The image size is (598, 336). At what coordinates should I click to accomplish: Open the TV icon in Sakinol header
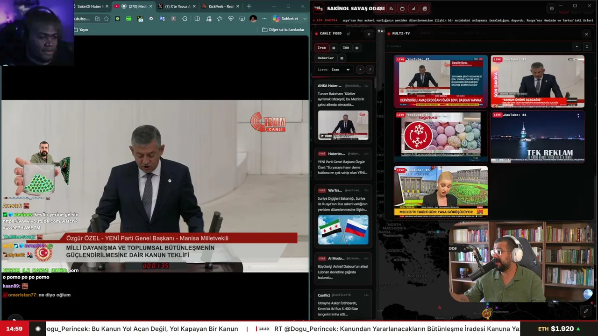[x=402, y=8]
